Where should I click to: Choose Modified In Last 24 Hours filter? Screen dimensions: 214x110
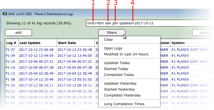click(x=126, y=54)
